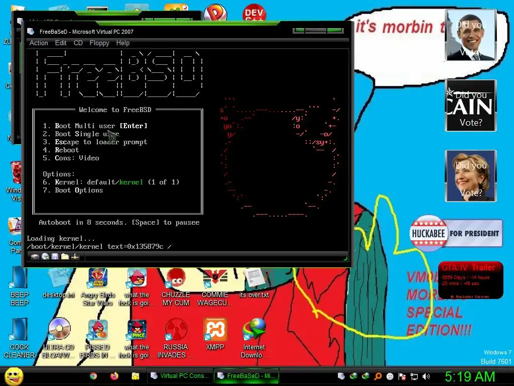
Task: Open the Help menu in Virtual PC
Action: click(x=123, y=43)
